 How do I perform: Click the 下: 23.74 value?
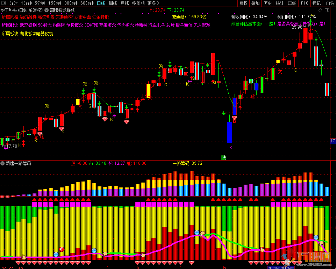coord(176,10)
